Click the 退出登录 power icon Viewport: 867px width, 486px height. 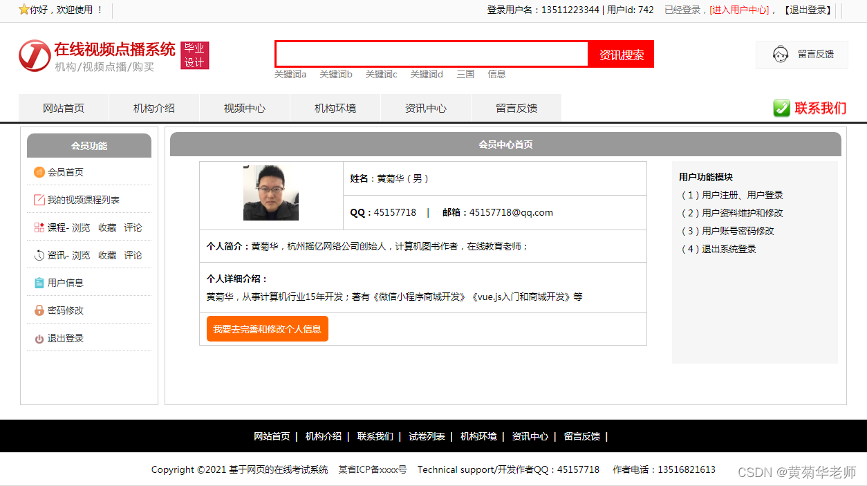(x=39, y=339)
